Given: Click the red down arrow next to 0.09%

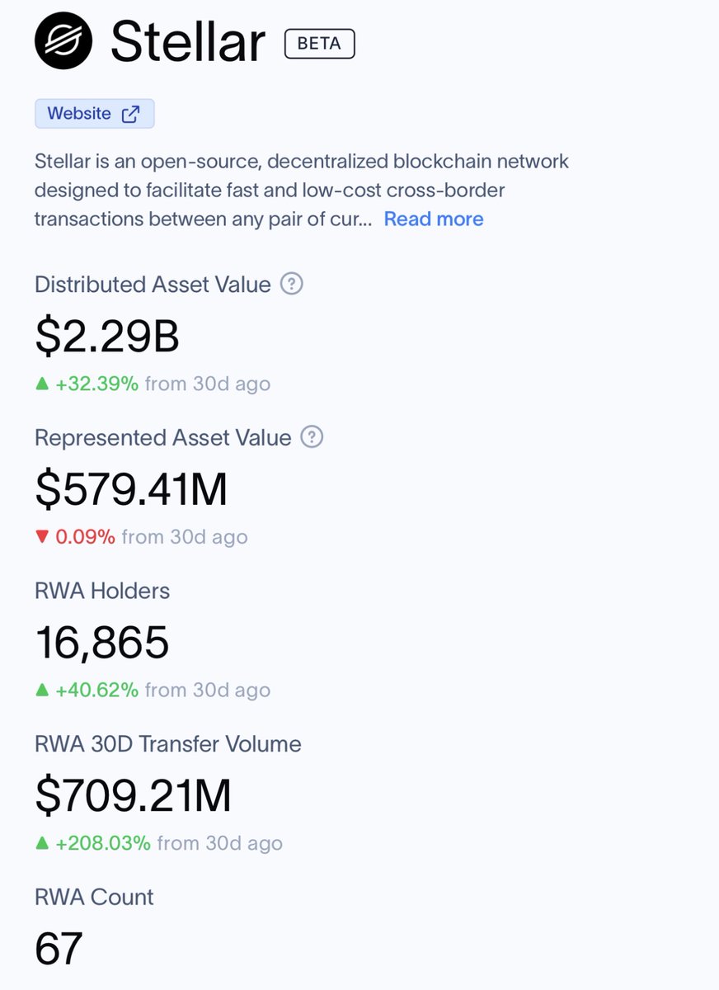Looking at the screenshot, I should 42,537.
